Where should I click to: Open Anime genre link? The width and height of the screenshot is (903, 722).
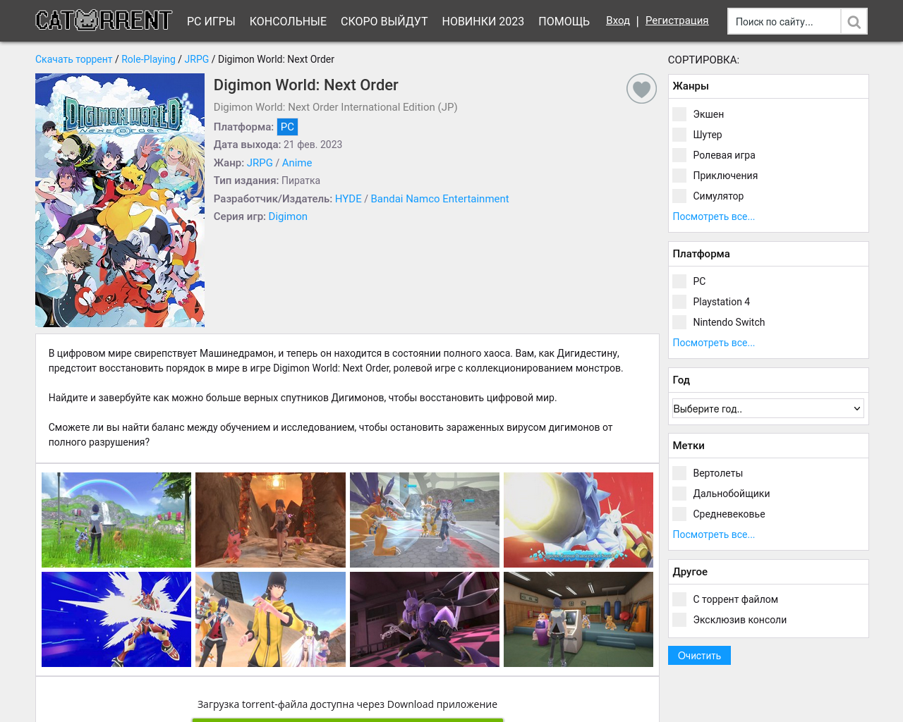click(297, 163)
